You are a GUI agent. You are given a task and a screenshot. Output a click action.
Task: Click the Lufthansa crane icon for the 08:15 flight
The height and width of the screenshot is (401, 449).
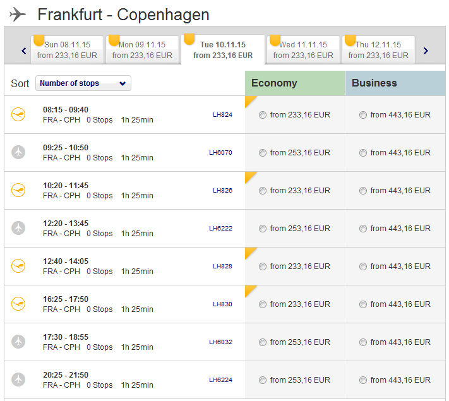point(18,114)
